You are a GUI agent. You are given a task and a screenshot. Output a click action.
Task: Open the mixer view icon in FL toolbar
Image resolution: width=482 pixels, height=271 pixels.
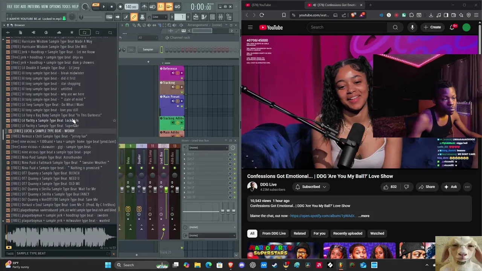click(x=221, y=17)
